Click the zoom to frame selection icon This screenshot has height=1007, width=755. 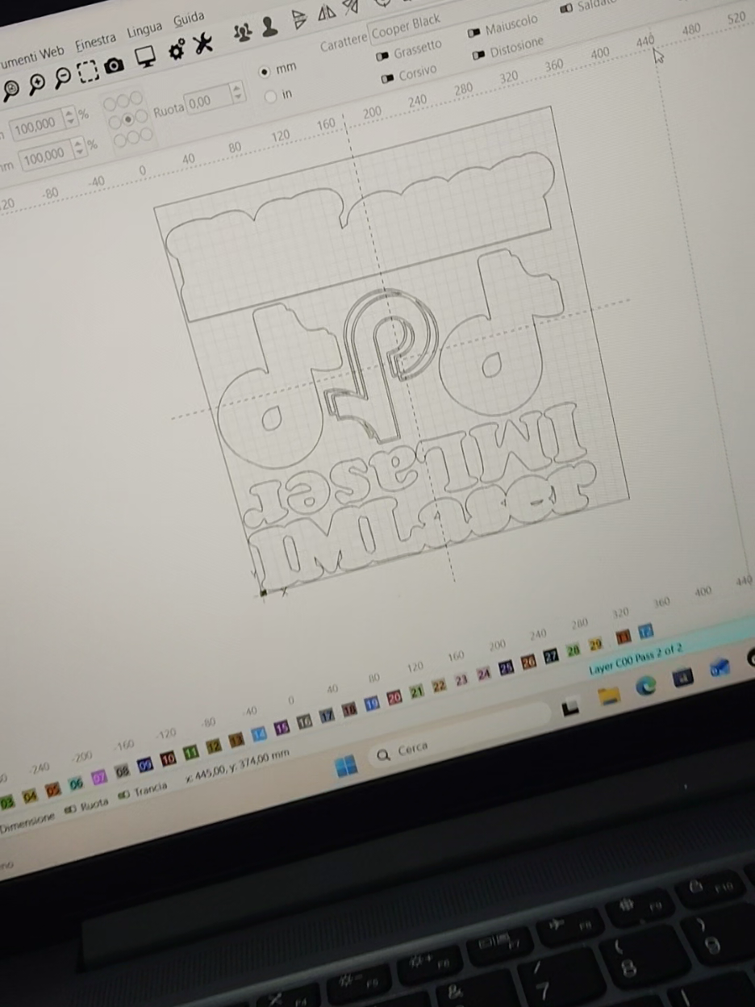pyautogui.click(x=88, y=72)
